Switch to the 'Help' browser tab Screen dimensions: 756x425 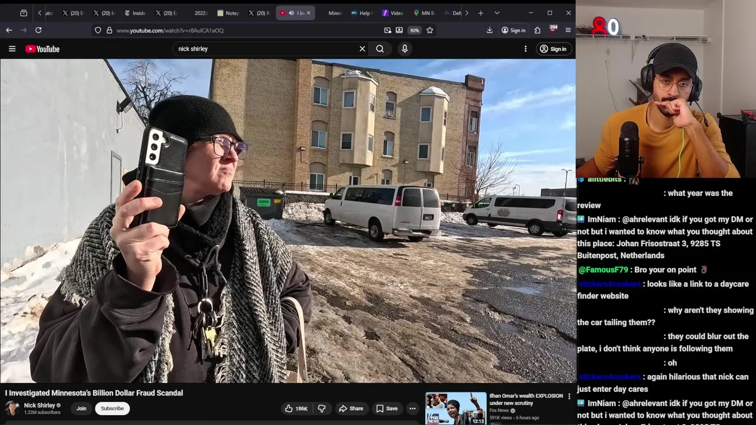click(x=361, y=13)
